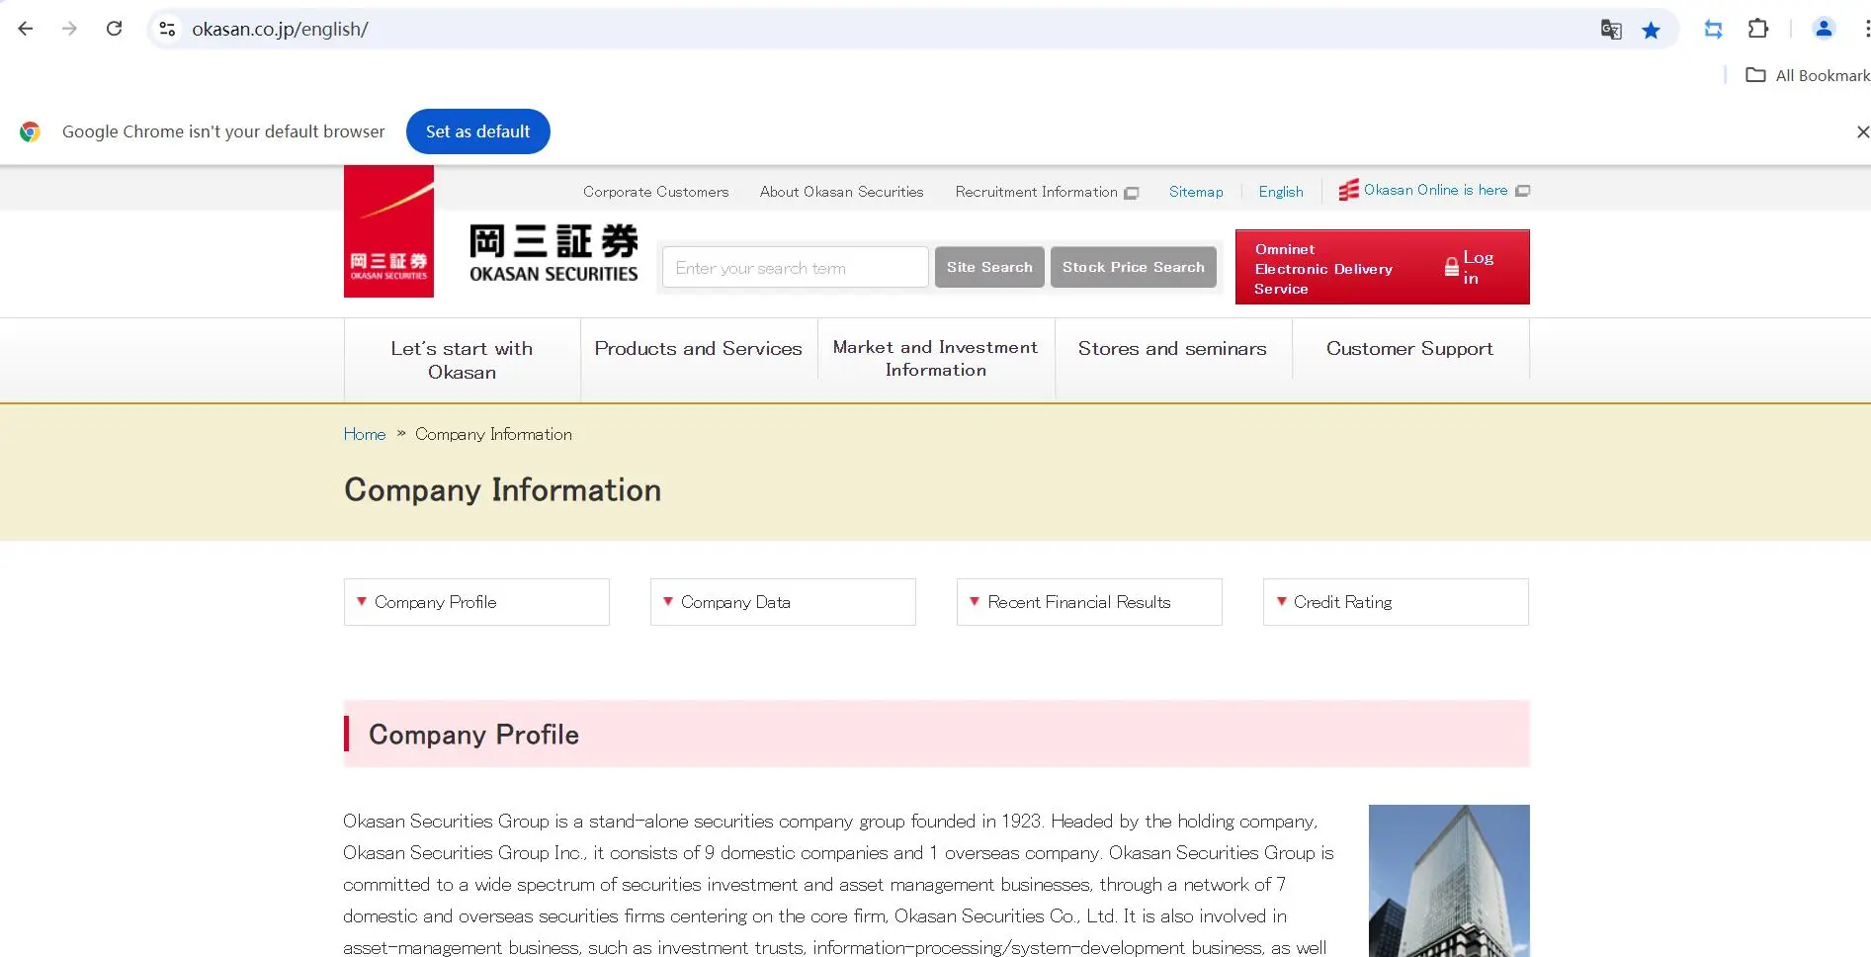
Task: Click the red Okasan Securities logo
Action: 388,231
